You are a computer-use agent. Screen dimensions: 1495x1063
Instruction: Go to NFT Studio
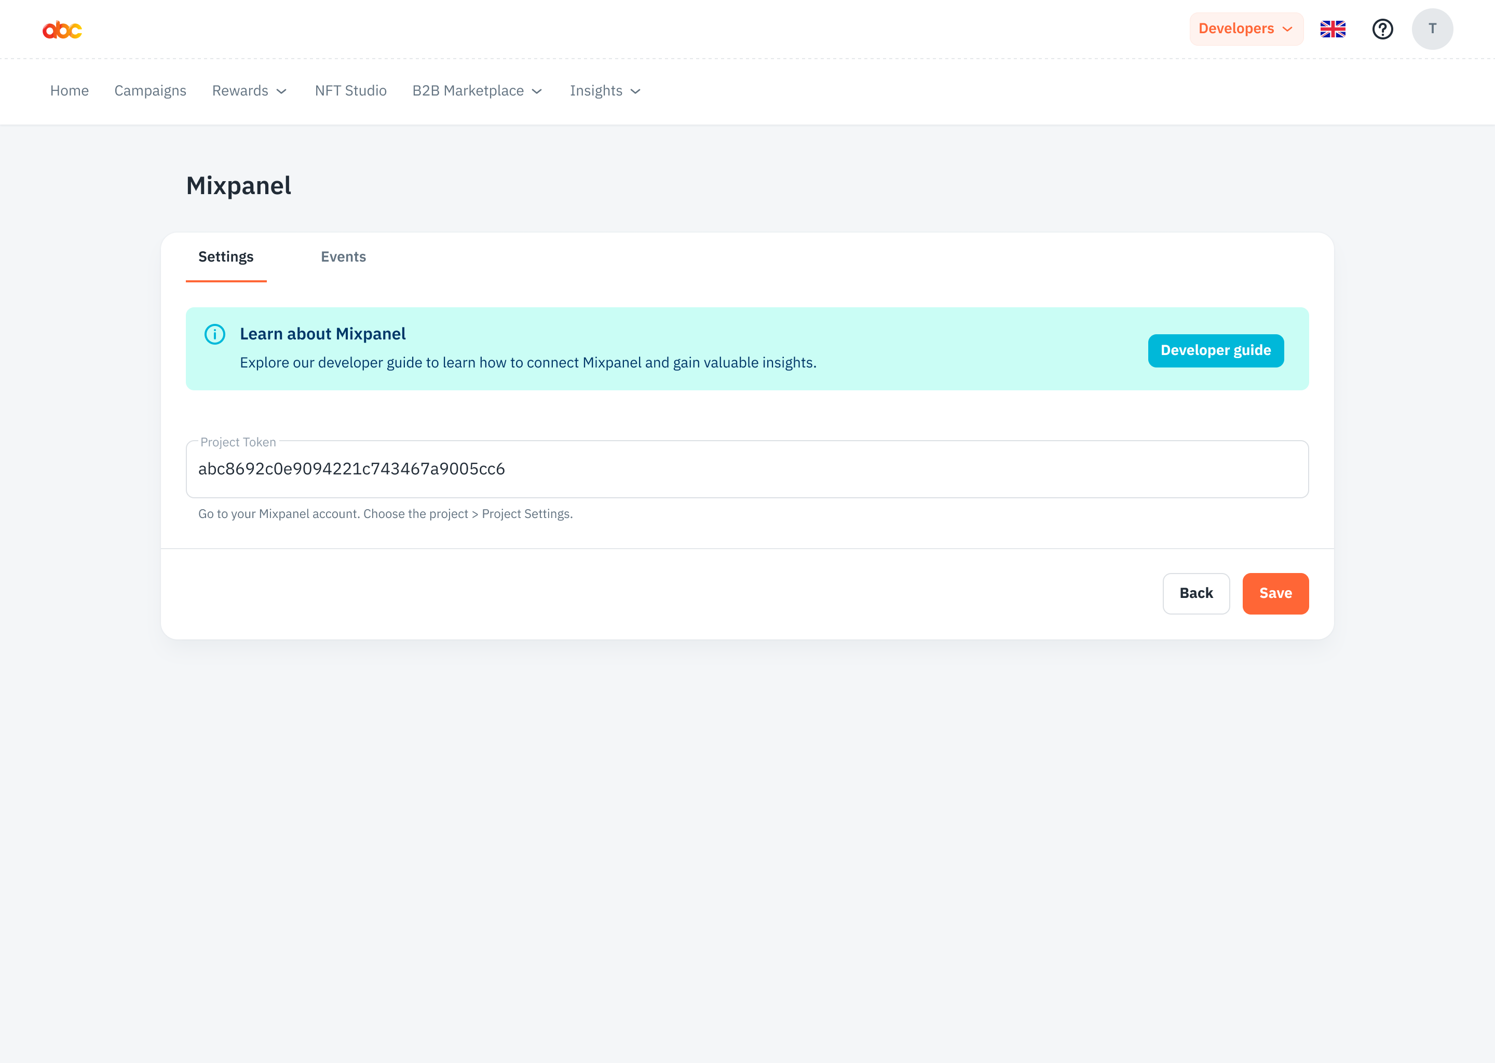pos(350,91)
